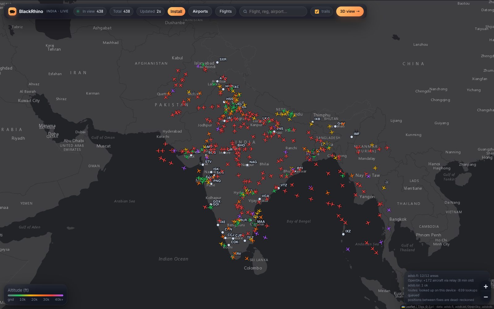
Task: Switch to 3D view
Action: click(x=350, y=11)
